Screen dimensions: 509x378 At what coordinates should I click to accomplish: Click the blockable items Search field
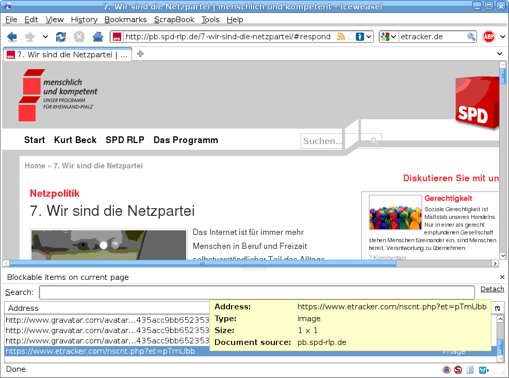click(x=257, y=292)
